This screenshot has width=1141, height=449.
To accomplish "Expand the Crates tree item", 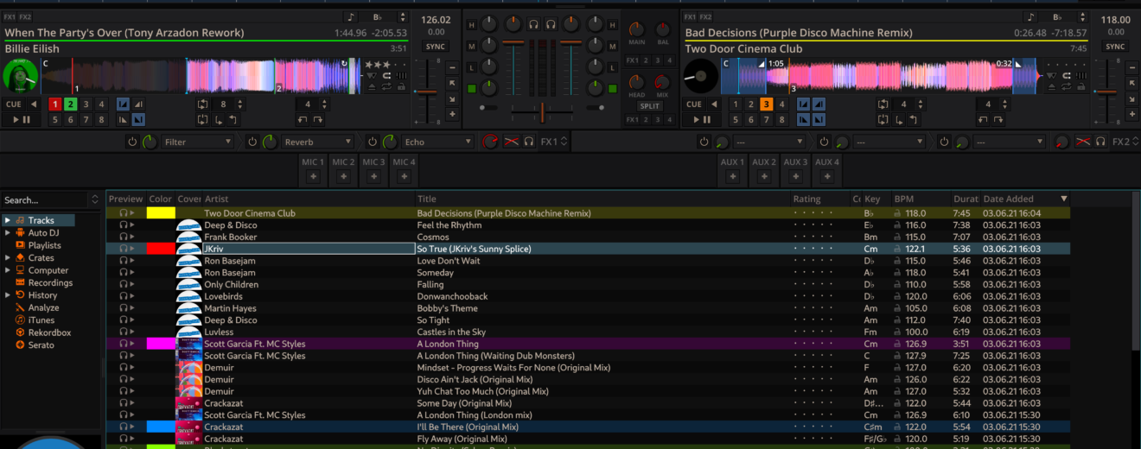I will pos(8,258).
